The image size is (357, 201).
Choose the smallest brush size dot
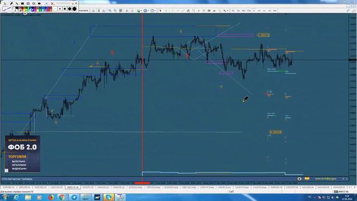coord(55,9)
